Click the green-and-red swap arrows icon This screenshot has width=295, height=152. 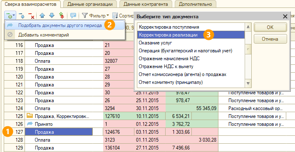62,16
